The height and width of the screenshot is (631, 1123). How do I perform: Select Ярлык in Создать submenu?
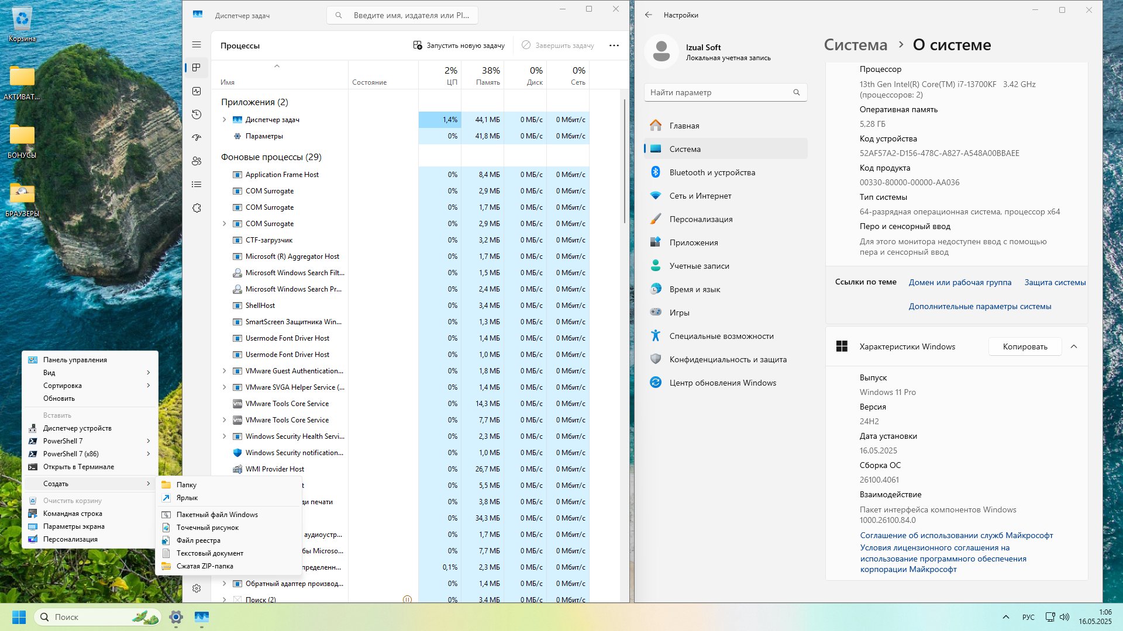click(229, 498)
